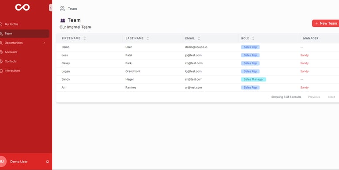Open the Demo first name row

[65, 47]
